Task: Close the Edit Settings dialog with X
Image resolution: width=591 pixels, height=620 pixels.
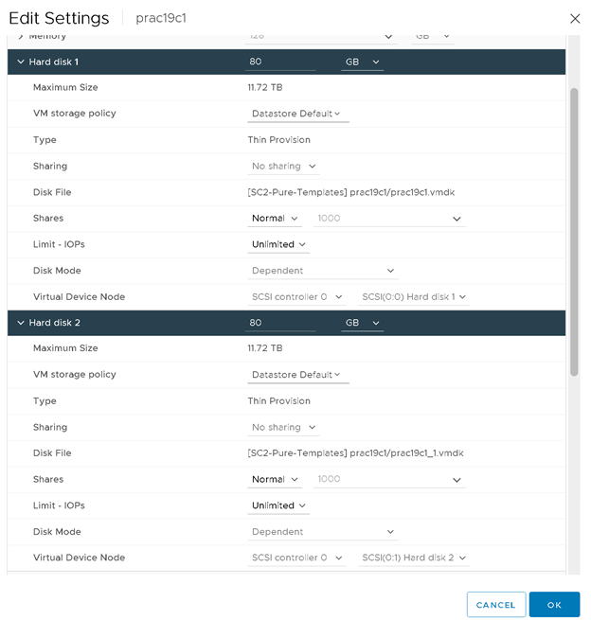Action: tap(574, 18)
